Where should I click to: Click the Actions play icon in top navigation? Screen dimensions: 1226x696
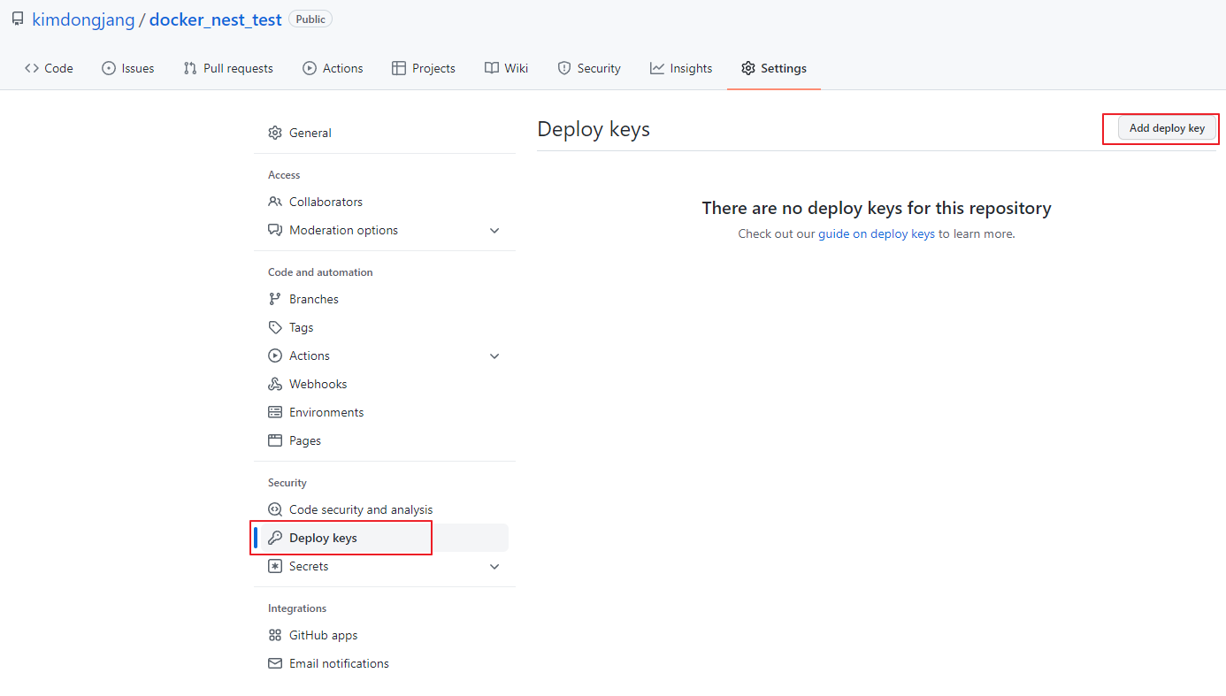[310, 68]
